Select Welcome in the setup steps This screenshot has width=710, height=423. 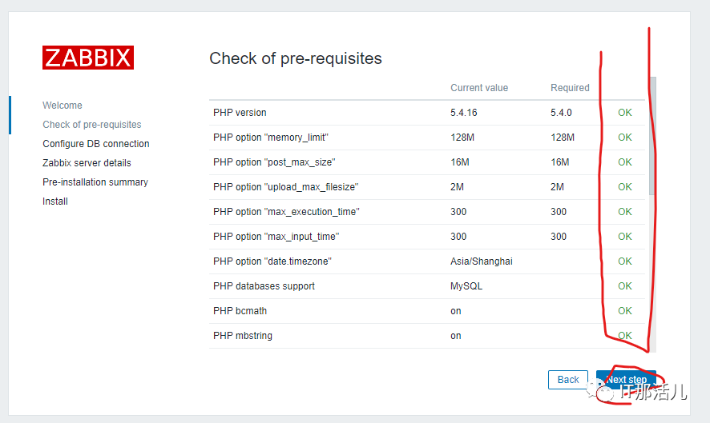pyautogui.click(x=63, y=106)
